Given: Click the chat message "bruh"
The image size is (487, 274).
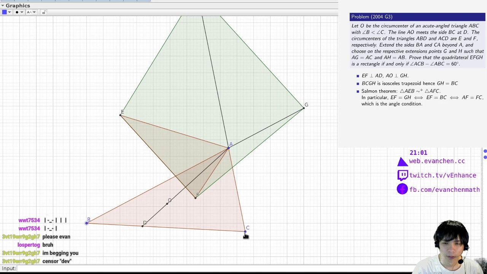Looking at the screenshot, I should [x=48, y=245].
